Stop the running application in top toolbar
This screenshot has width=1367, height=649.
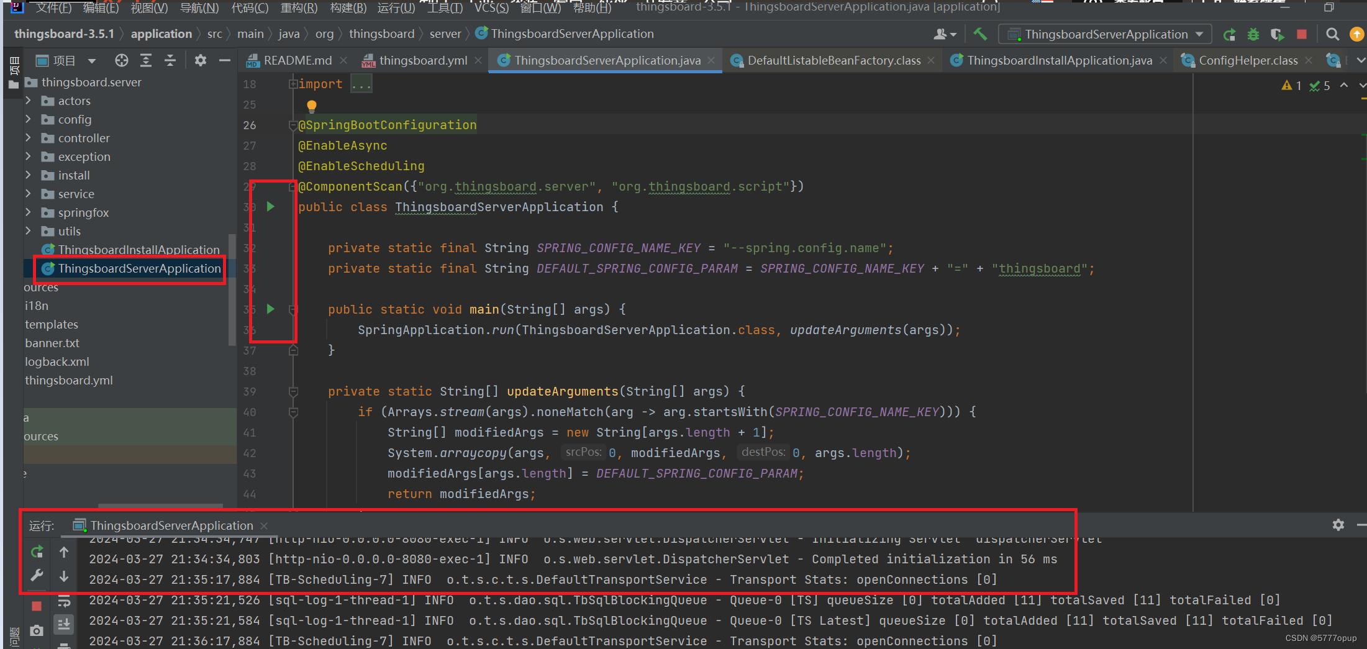point(1302,35)
